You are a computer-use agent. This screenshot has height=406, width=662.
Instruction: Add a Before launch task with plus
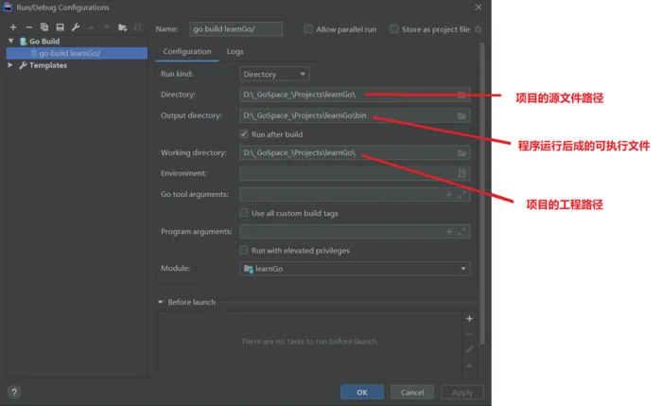click(x=469, y=319)
